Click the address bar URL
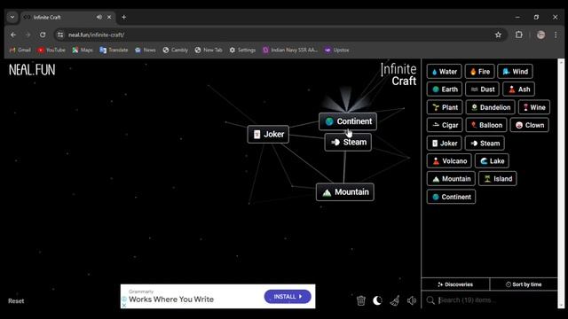The width and height of the screenshot is (568, 319). click(96, 35)
